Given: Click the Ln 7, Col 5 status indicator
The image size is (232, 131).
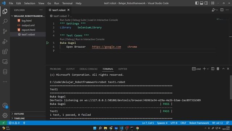Looking at the screenshot, I should click(x=148, y=123).
